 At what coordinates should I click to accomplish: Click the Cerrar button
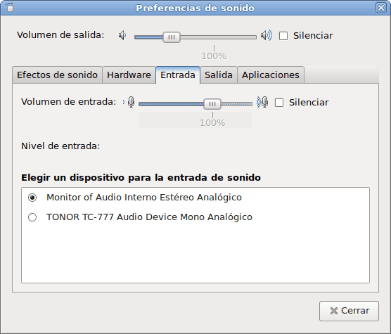point(349,311)
